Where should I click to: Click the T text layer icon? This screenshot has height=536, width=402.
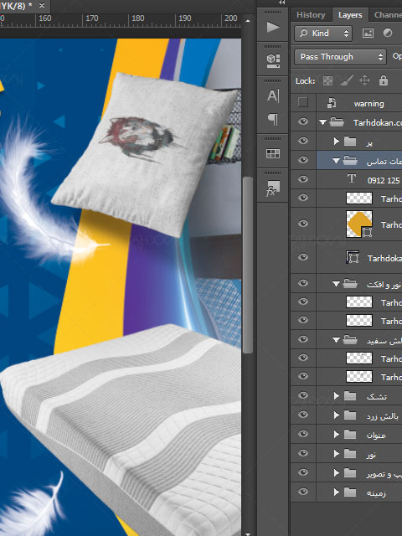tap(352, 178)
